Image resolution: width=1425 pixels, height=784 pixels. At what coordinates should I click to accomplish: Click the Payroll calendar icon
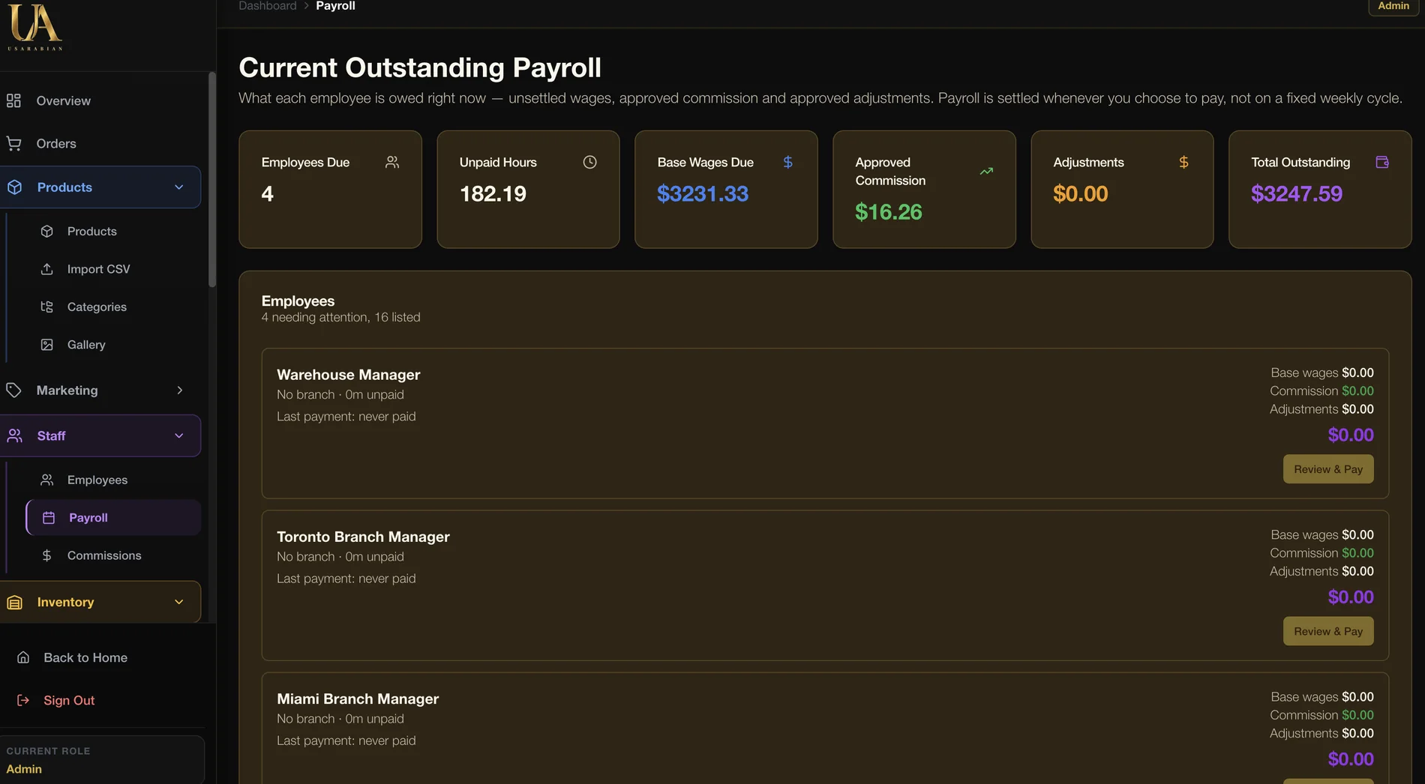click(49, 517)
